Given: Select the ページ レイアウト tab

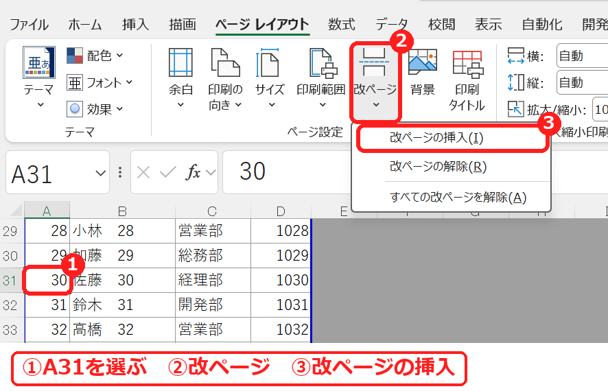Looking at the screenshot, I should [263, 25].
